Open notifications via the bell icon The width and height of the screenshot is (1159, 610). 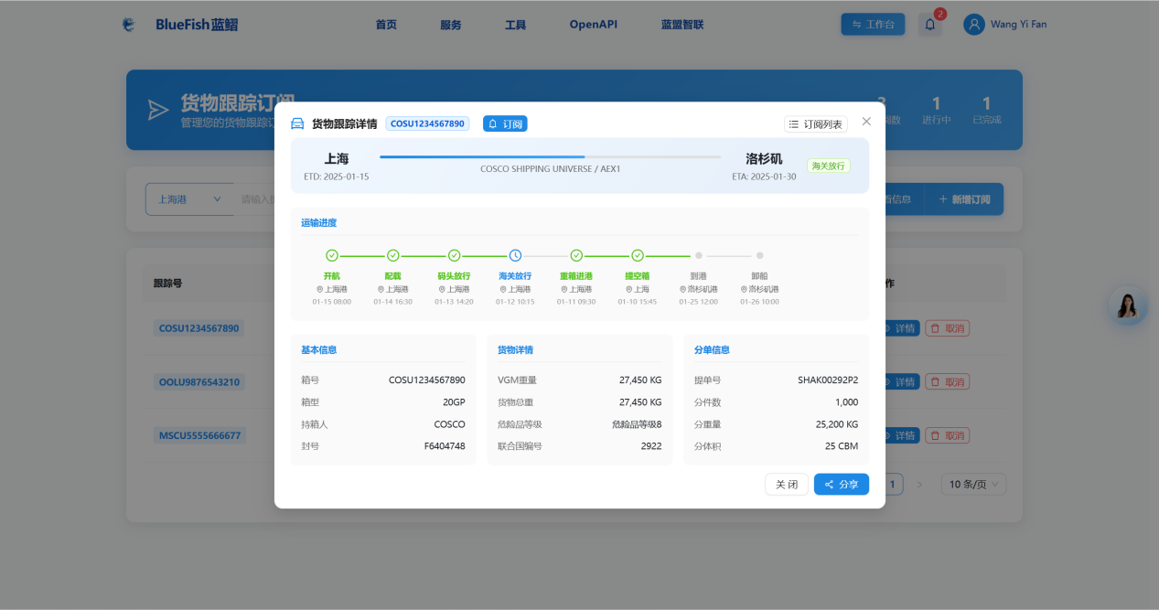pos(930,24)
